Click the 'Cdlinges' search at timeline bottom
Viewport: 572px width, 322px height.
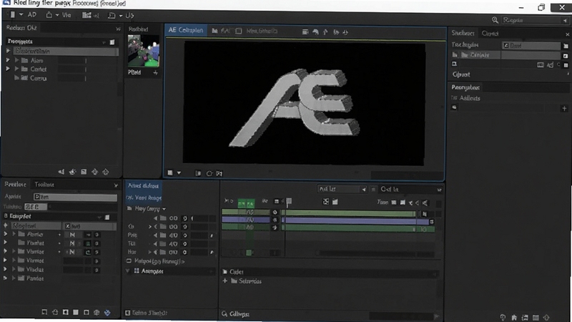point(235,314)
